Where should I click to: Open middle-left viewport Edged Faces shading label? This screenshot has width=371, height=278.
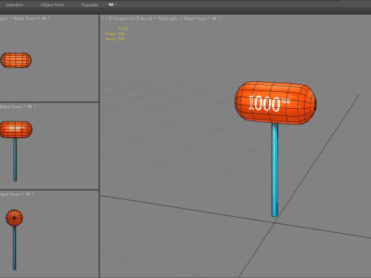point(11,107)
